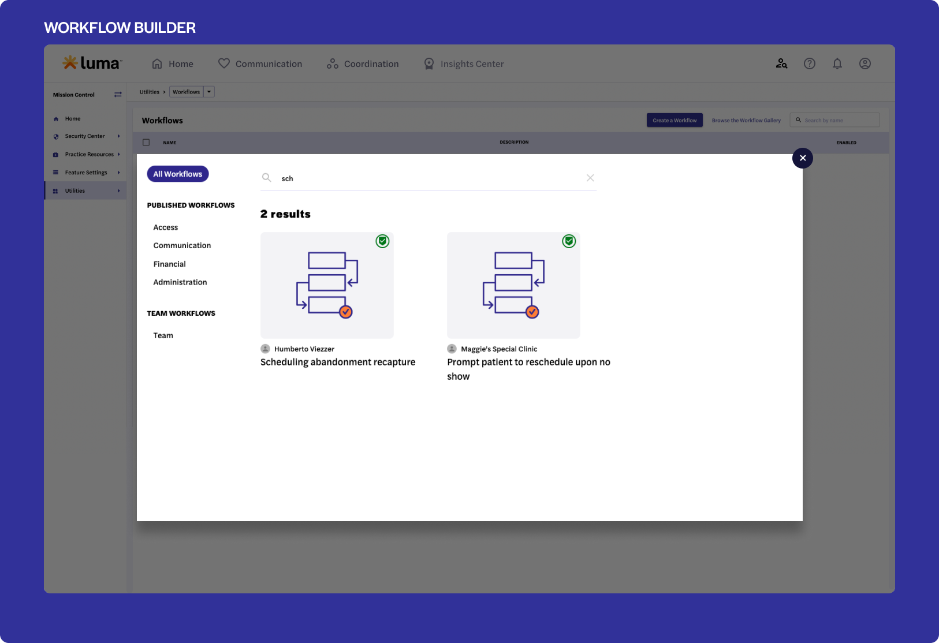939x643 pixels.
Task: Open the Insights Center navigation item
Action: click(x=464, y=64)
